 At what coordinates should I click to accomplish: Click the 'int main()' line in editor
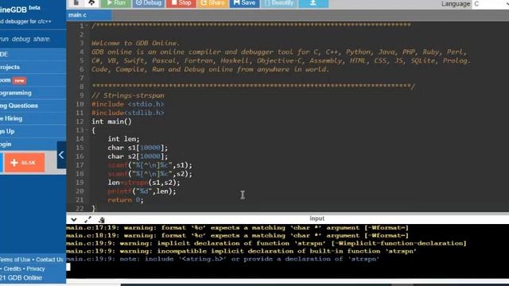(x=111, y=122)
